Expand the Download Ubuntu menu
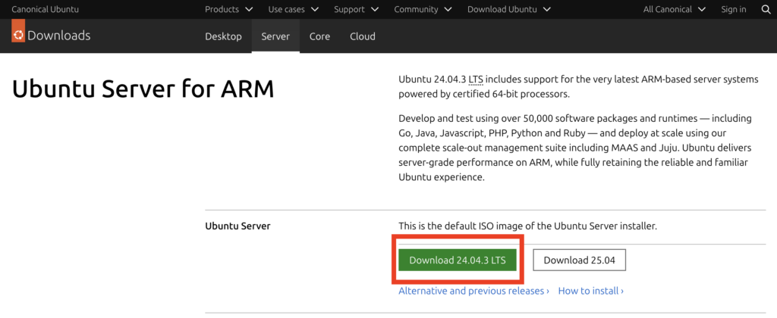 point(508,9)
